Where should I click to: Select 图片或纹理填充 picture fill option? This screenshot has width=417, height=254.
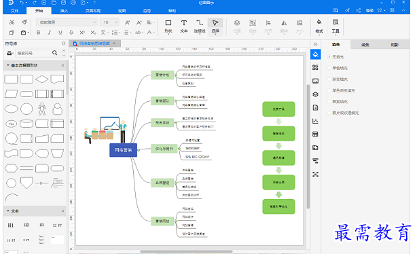(344, 113)
